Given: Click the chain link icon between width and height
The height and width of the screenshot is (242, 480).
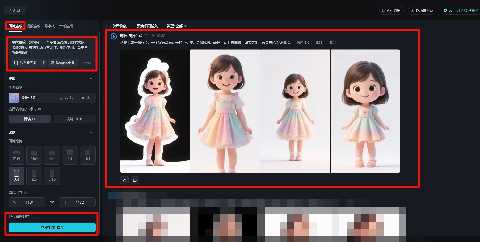Looking at the screenshot, I should point(52,202).
